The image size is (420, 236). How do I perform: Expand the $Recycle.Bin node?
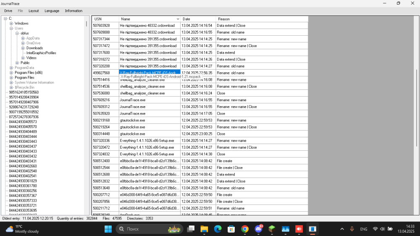tap(11, 87)
